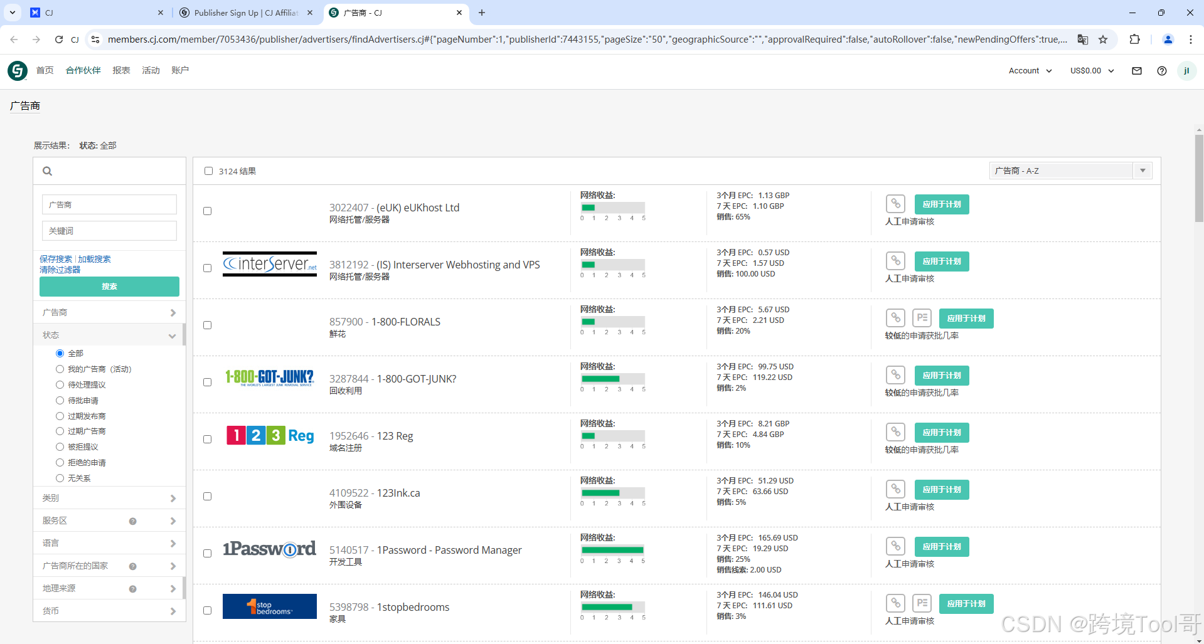Check the Interserver Webhosting row checkbox
This screenshot has width=1204, height=644.
(207, 268)
